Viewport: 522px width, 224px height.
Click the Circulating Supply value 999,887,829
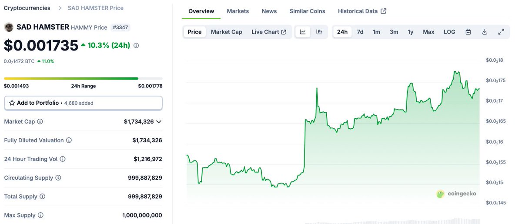point(145,178)
